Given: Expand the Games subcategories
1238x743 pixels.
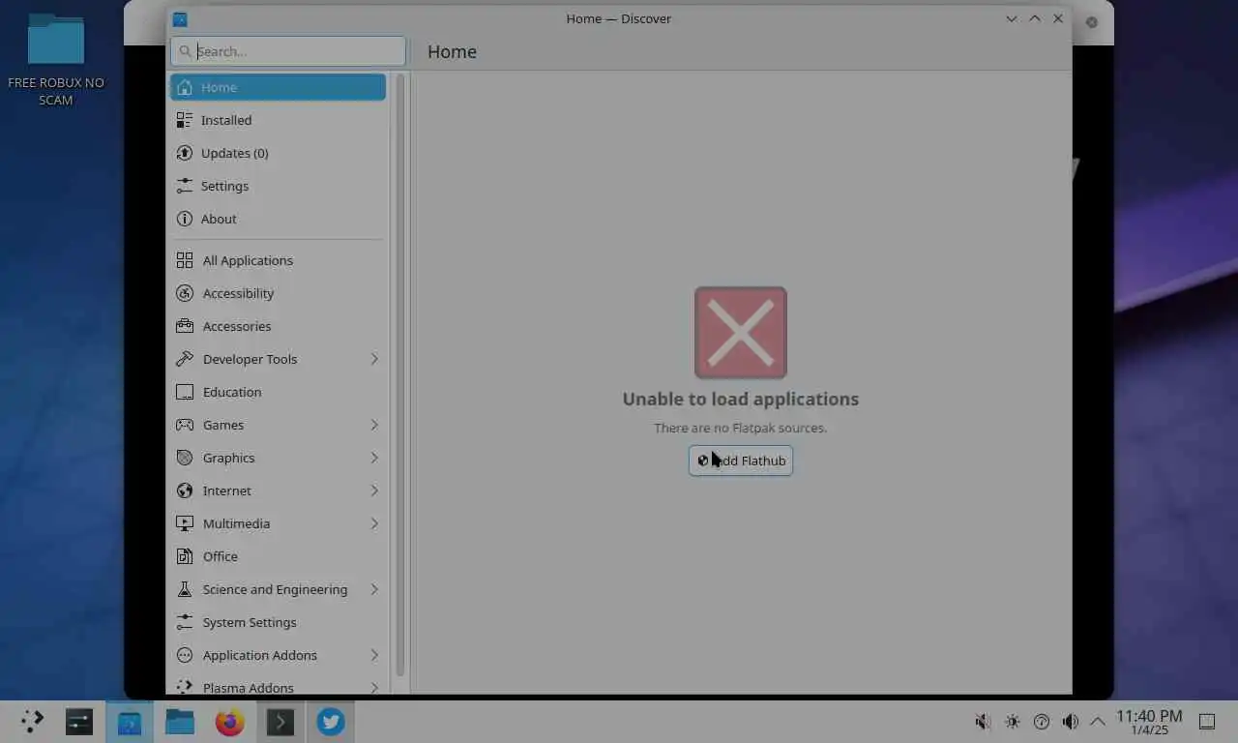Looking at the screenshot, I should [374, 425].
